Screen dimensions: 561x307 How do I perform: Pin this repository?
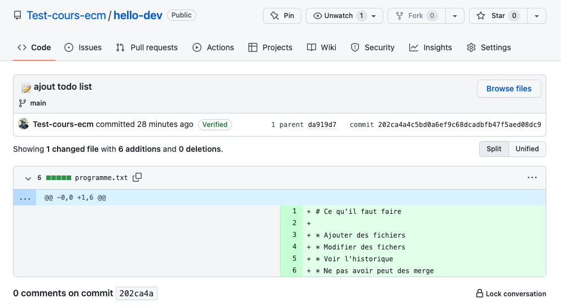click(282, 16)
